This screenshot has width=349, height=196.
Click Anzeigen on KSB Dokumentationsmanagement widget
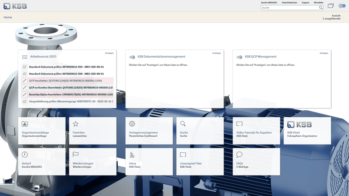click(x=216, y=53)
